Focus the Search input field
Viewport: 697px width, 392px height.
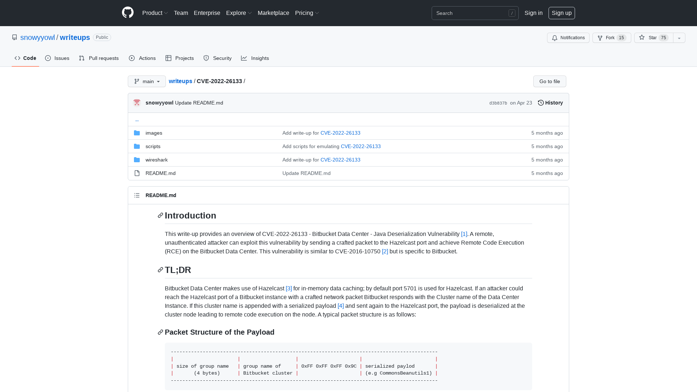pos(475,13)
